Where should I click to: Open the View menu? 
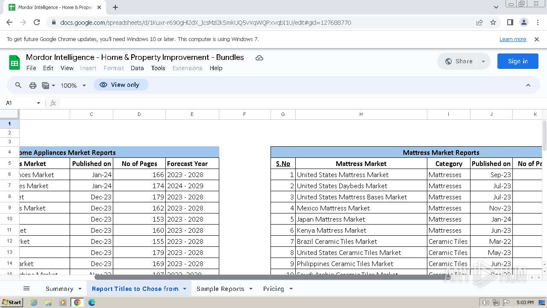[67, 68]
